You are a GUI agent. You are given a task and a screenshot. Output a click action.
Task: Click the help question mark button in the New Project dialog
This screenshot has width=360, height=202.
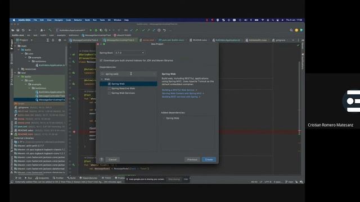click(101, 159)
